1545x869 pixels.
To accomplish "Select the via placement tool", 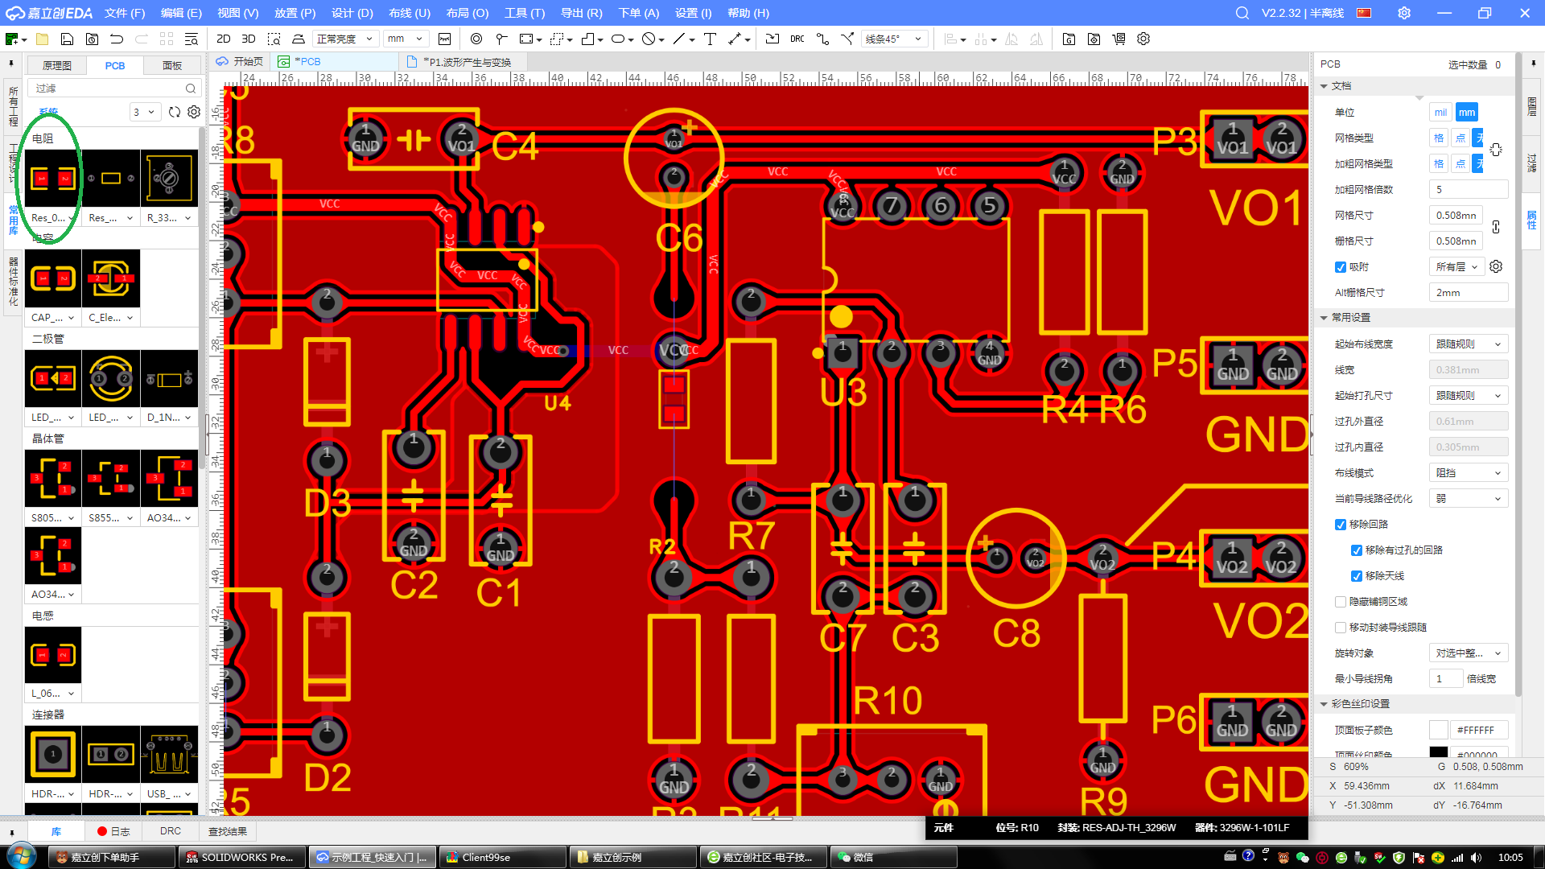I will coord(476,39).
